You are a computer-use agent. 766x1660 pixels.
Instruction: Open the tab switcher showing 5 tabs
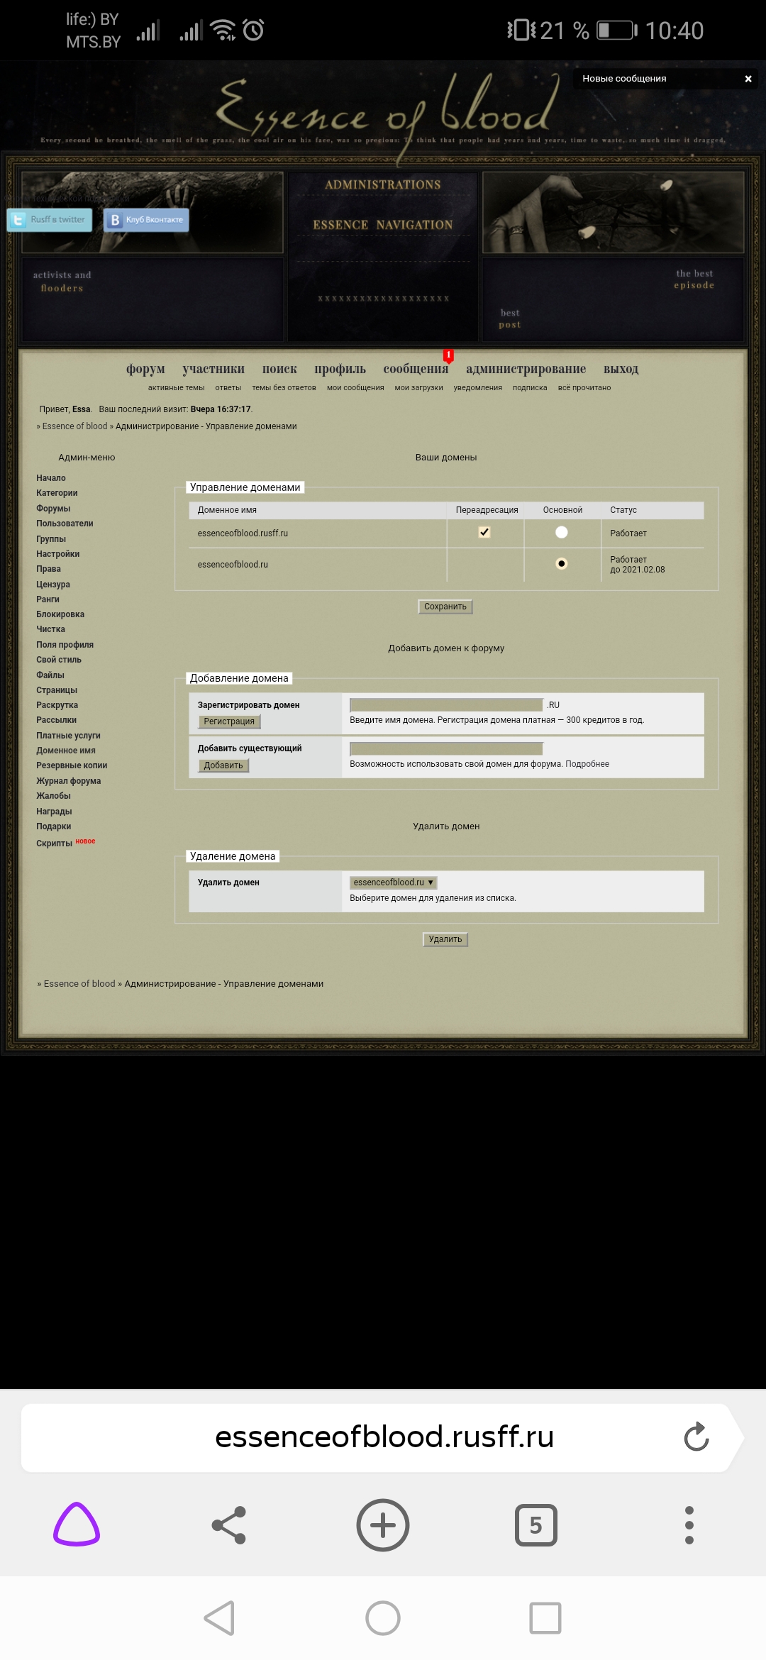point(535,1525)
